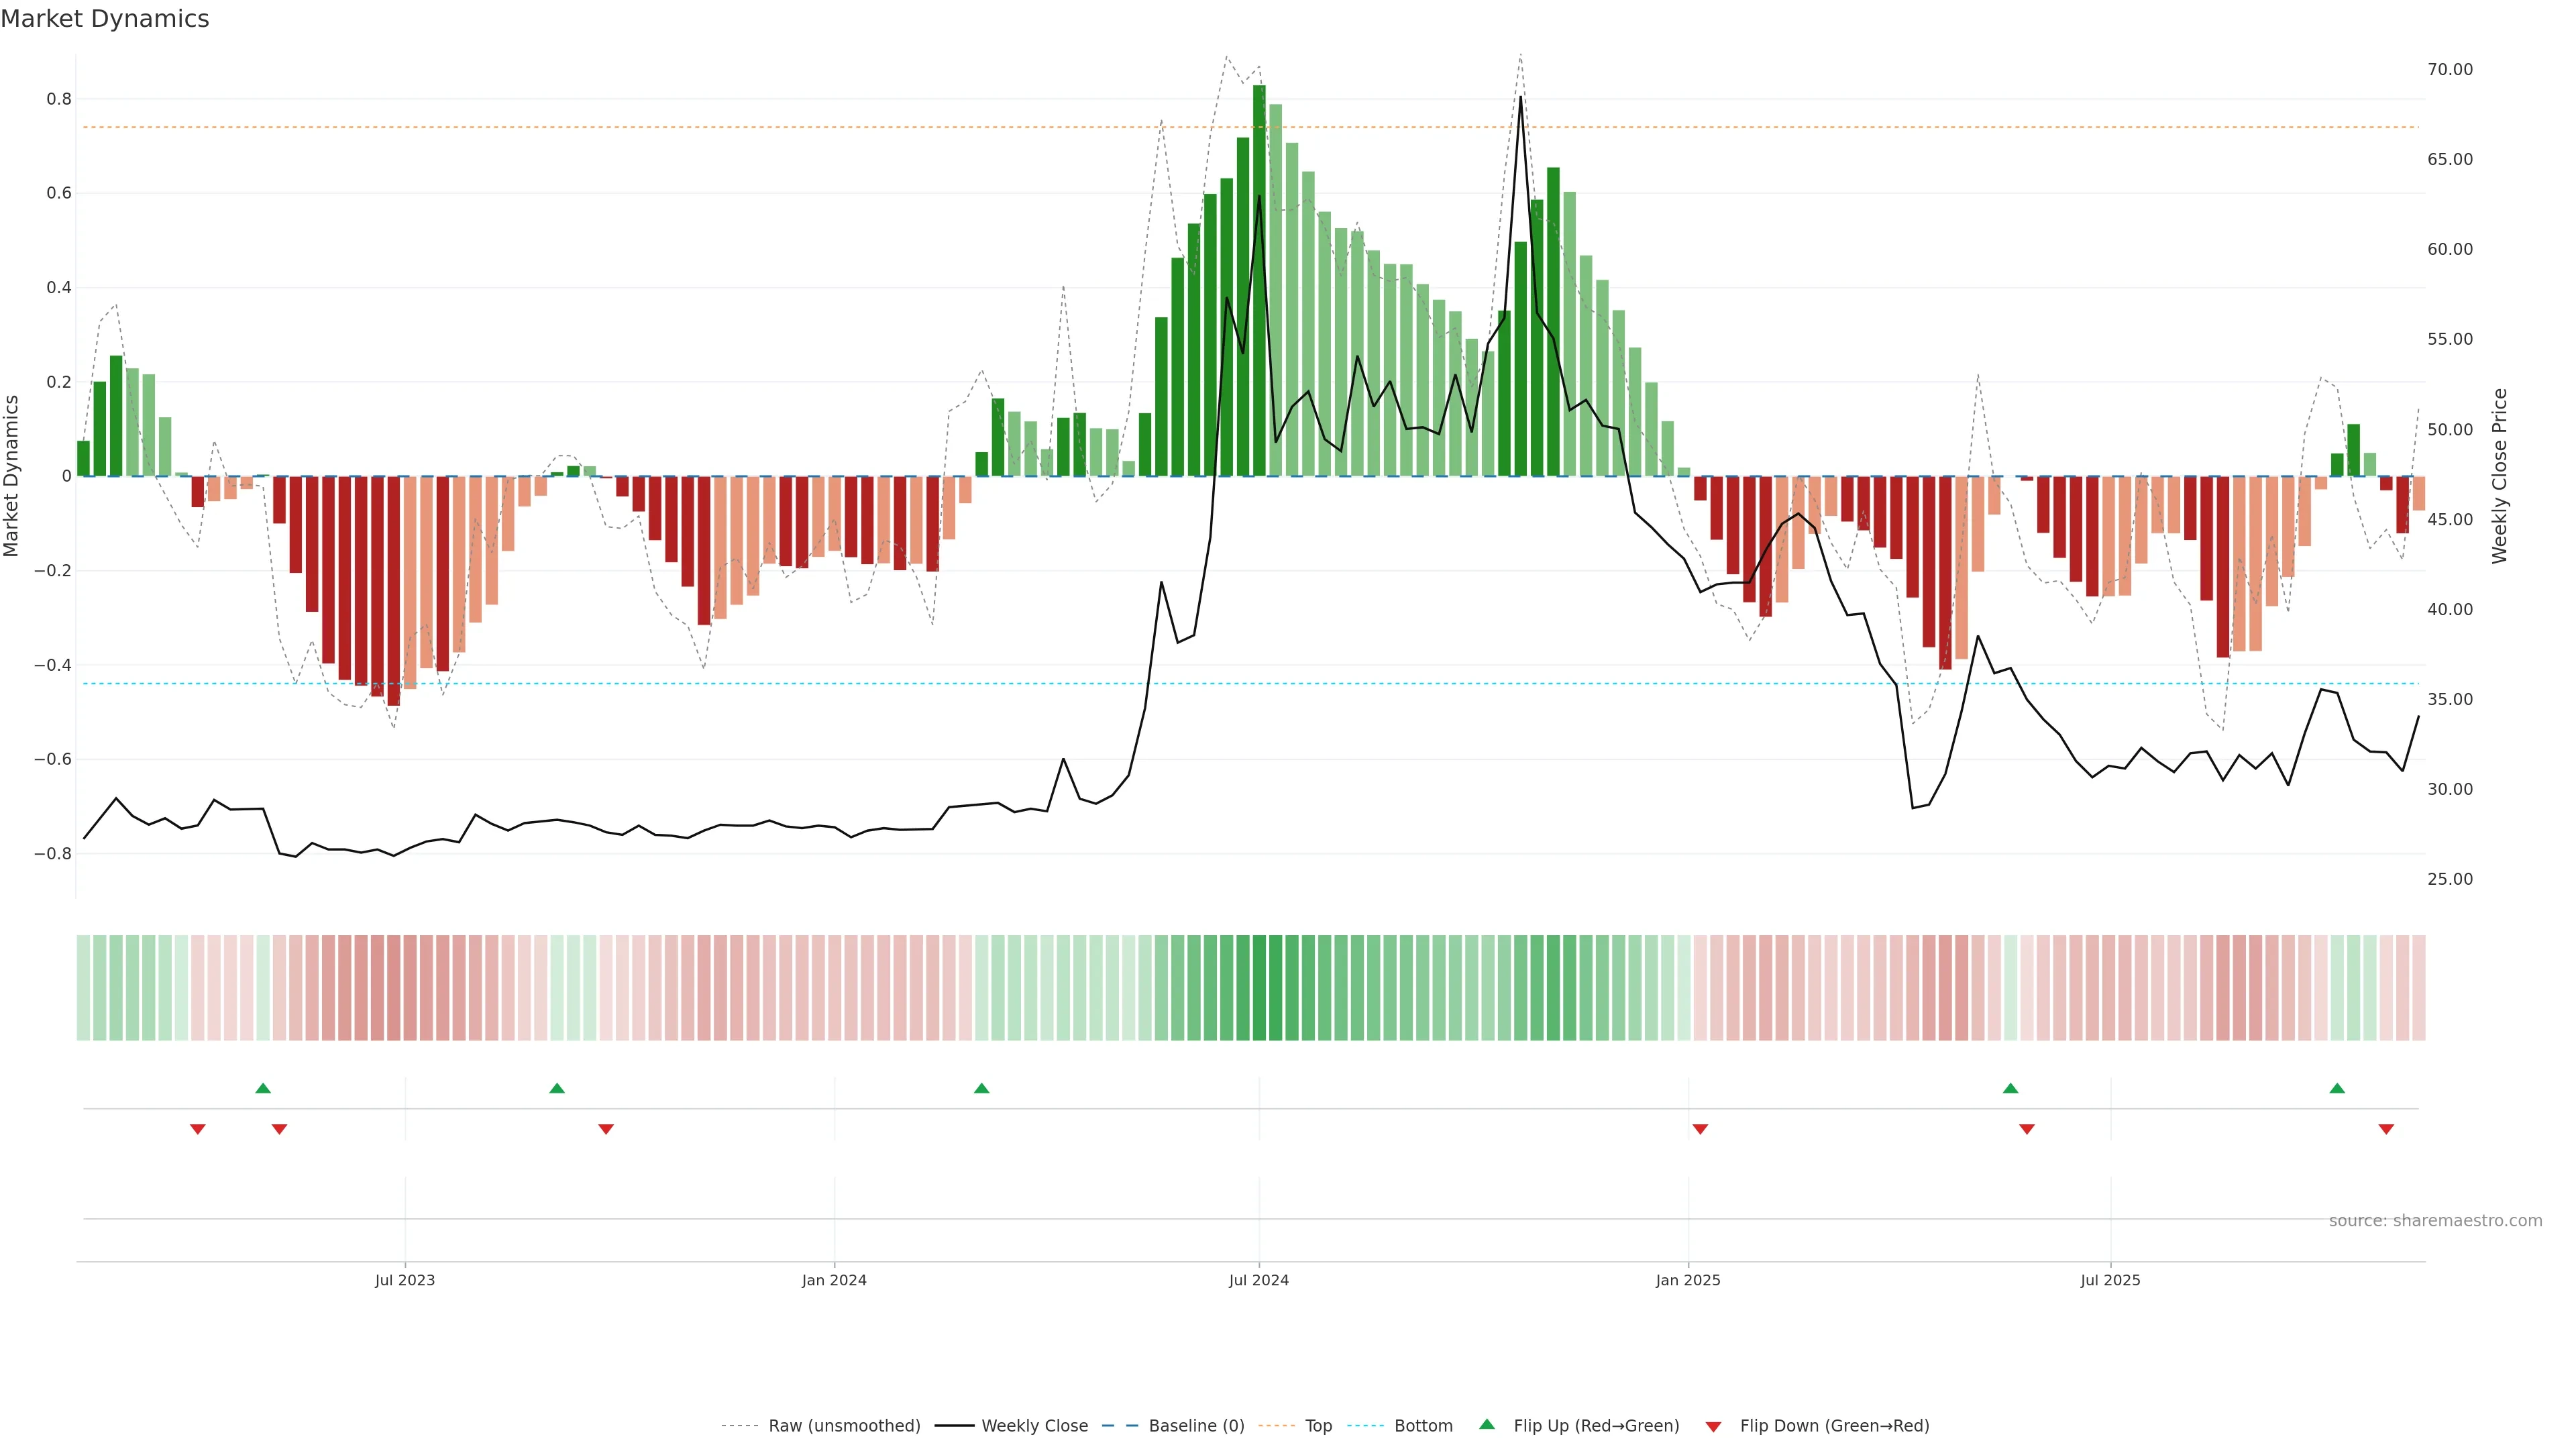Click the Jan 2025 x-axis label

tap(1688, 1280)
